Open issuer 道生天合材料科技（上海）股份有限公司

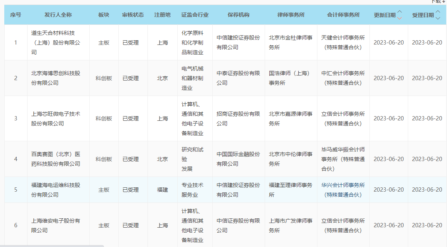tap(56, 43)
